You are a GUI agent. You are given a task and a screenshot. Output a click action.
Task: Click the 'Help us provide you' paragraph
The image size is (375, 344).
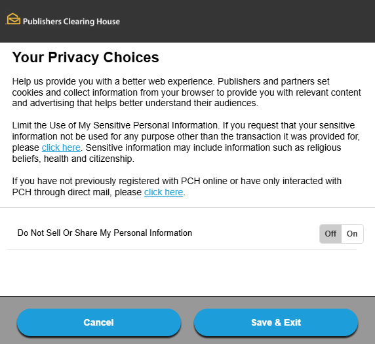pos(187,92)
